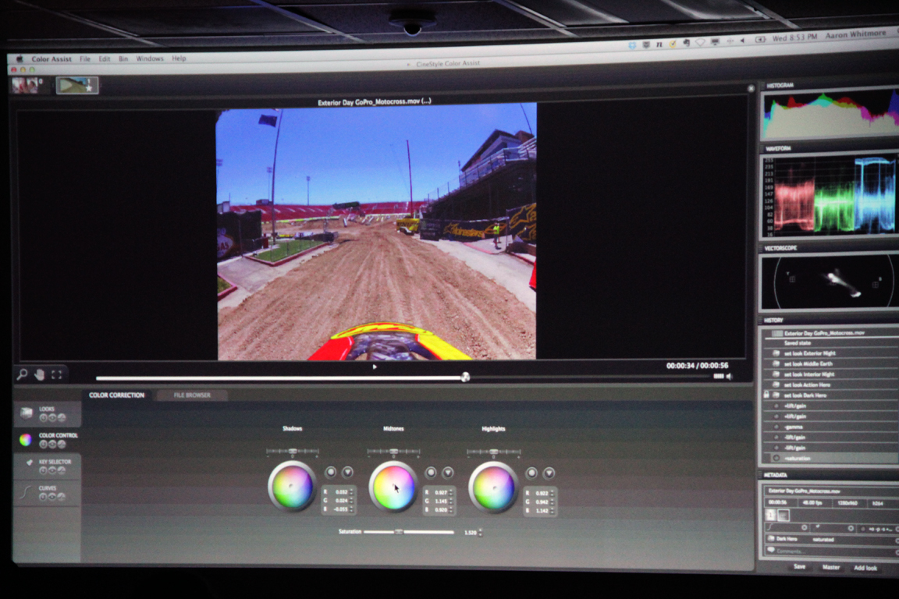Click the Midtones round reset button
The height and width of the screenshot is (599, 899).
pyautogui.click(x=431, y=473)
